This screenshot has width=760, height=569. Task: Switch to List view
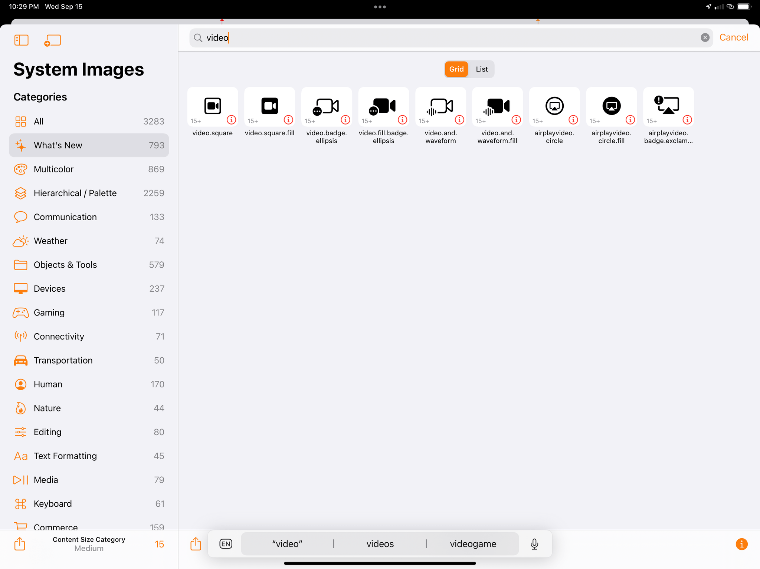pyautogui.click(x=482, y=69)
